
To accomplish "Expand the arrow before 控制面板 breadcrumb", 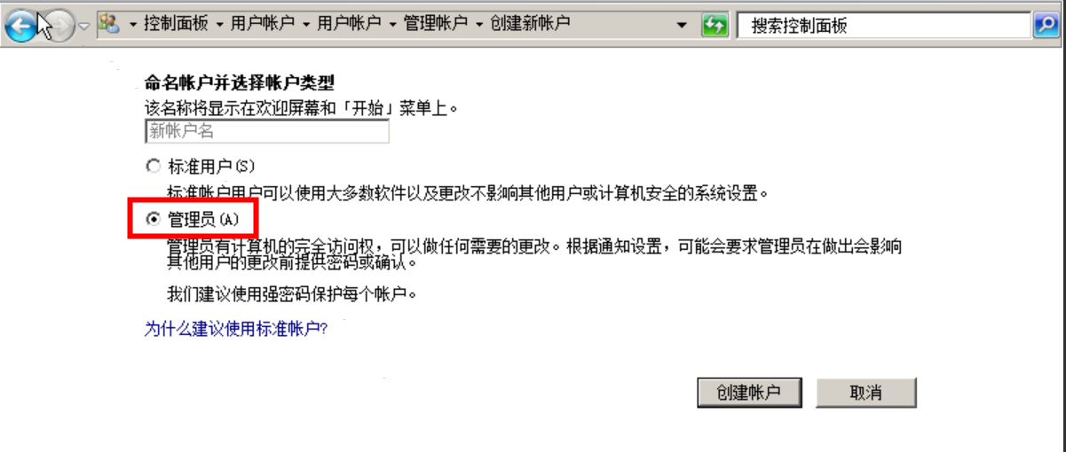I will coord(133,25).
